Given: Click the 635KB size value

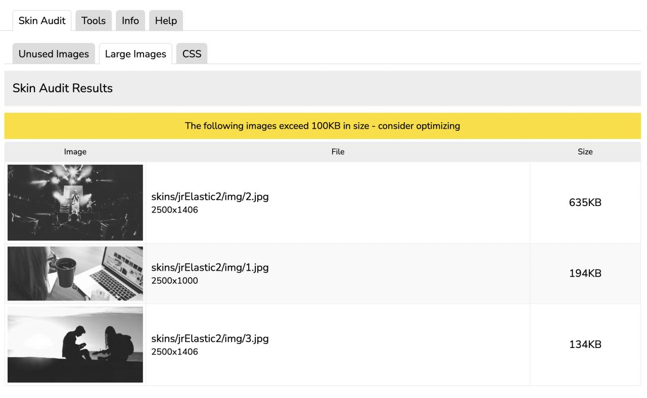Looking at the screenshot, I should (585, 203).
